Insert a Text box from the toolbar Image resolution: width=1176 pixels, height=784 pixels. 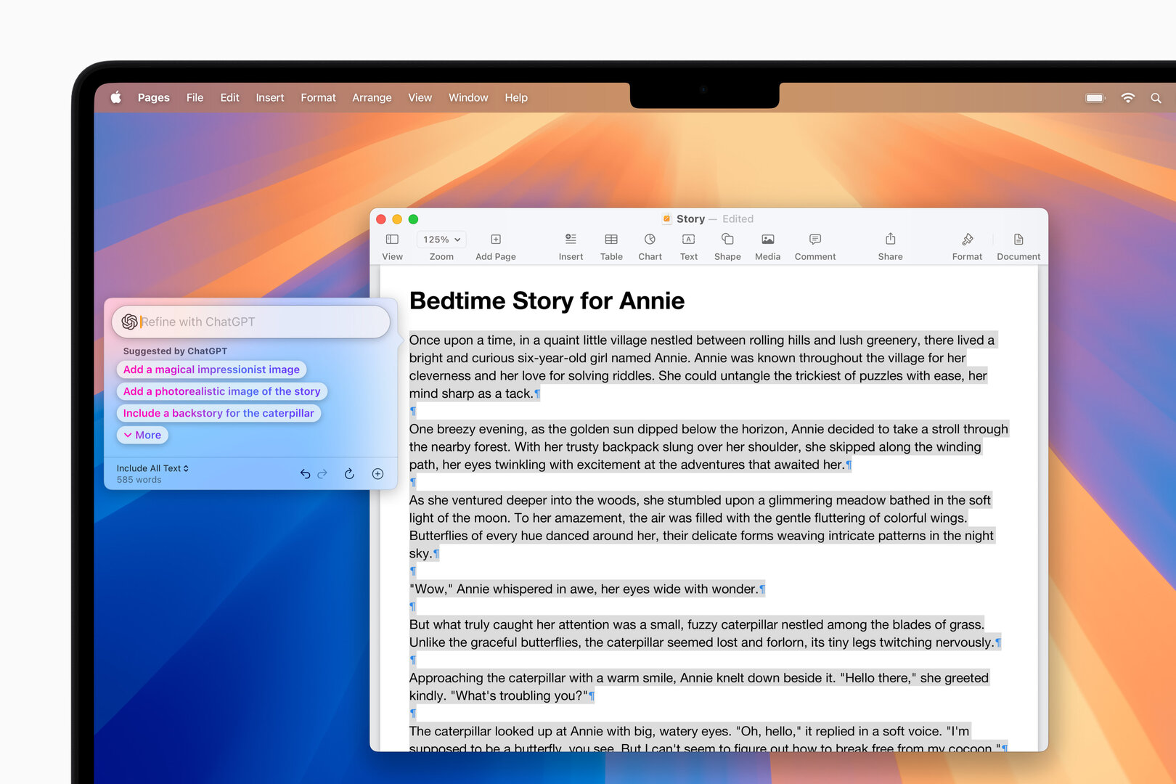coord(688,245)
